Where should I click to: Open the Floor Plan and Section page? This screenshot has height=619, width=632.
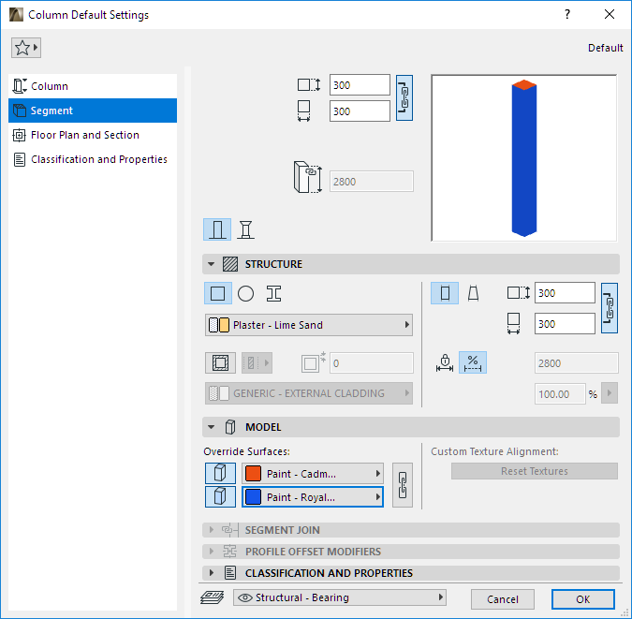click(x=93, y=135)
